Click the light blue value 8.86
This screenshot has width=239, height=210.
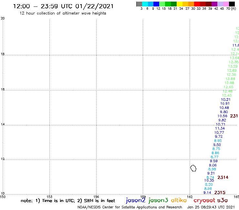[x=215, y=153]
